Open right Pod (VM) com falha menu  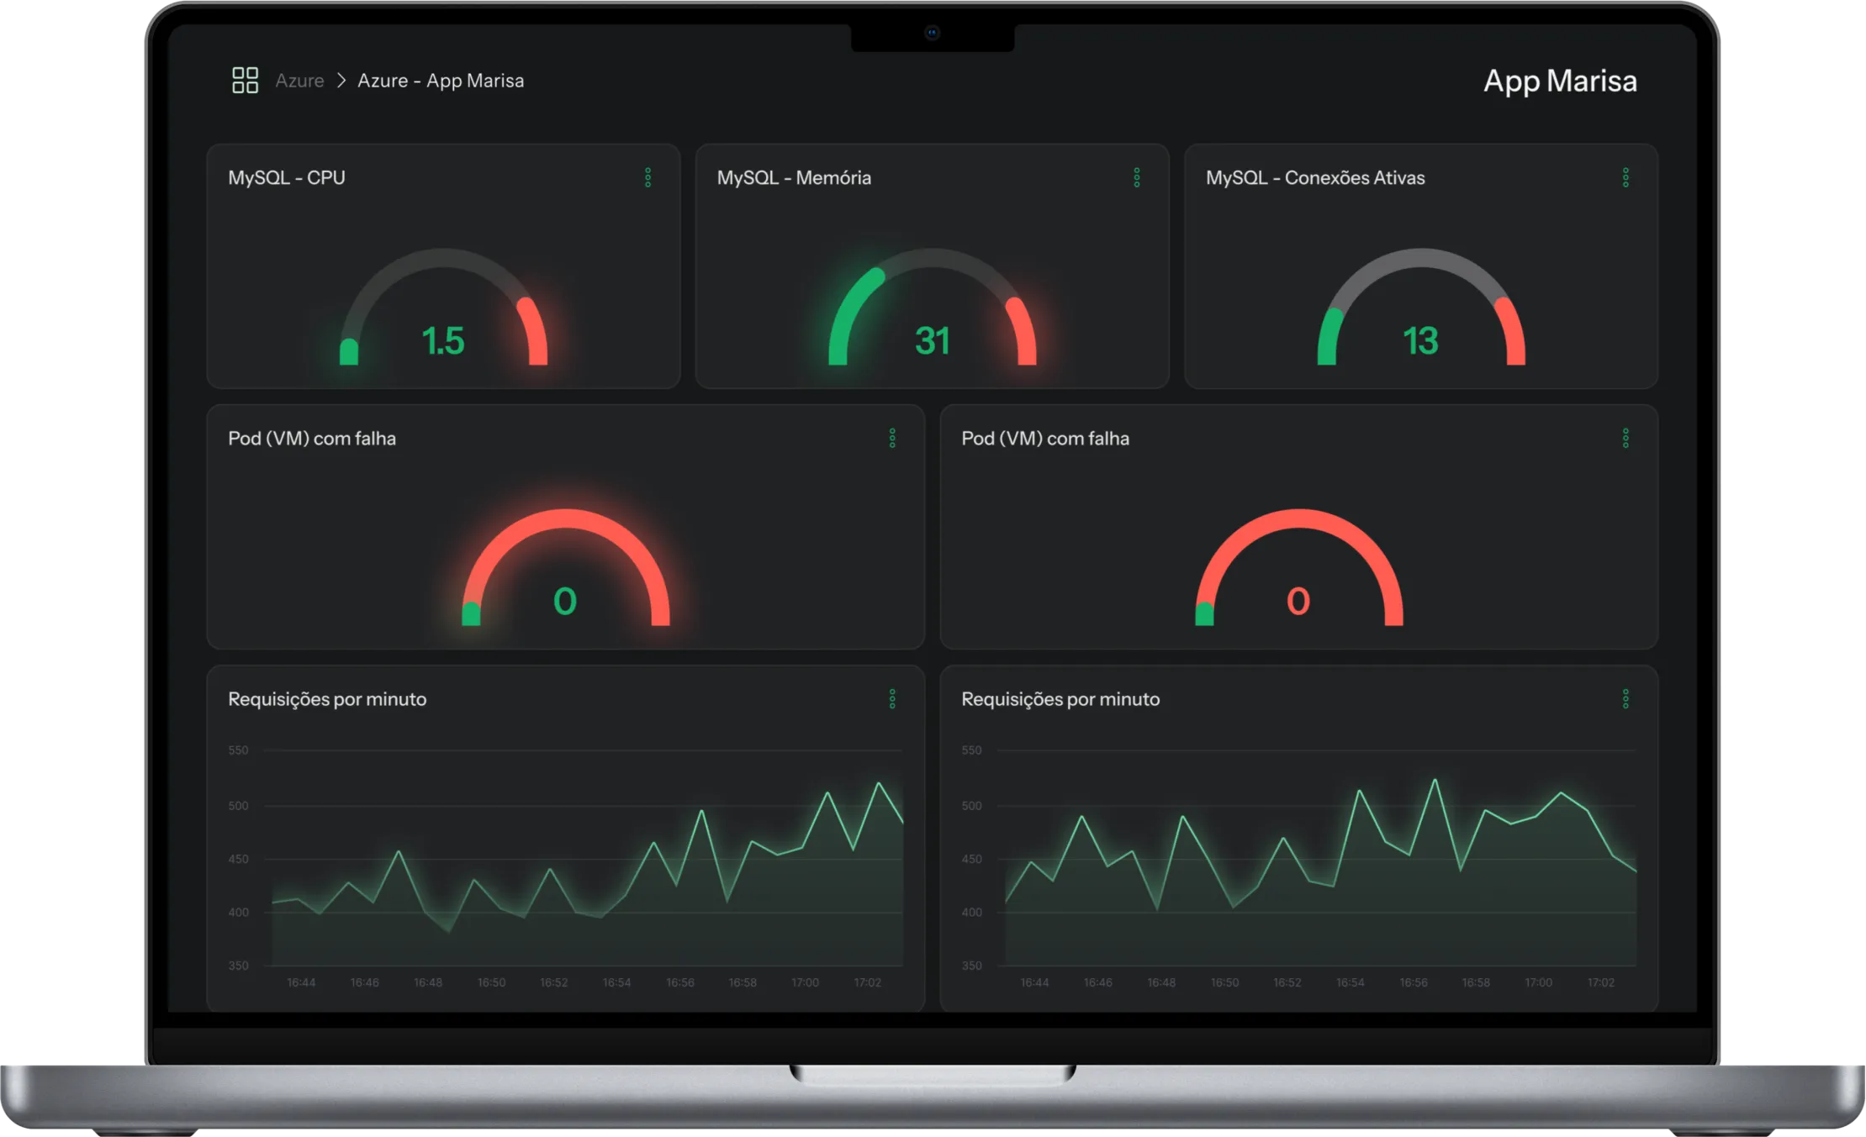1625,438
